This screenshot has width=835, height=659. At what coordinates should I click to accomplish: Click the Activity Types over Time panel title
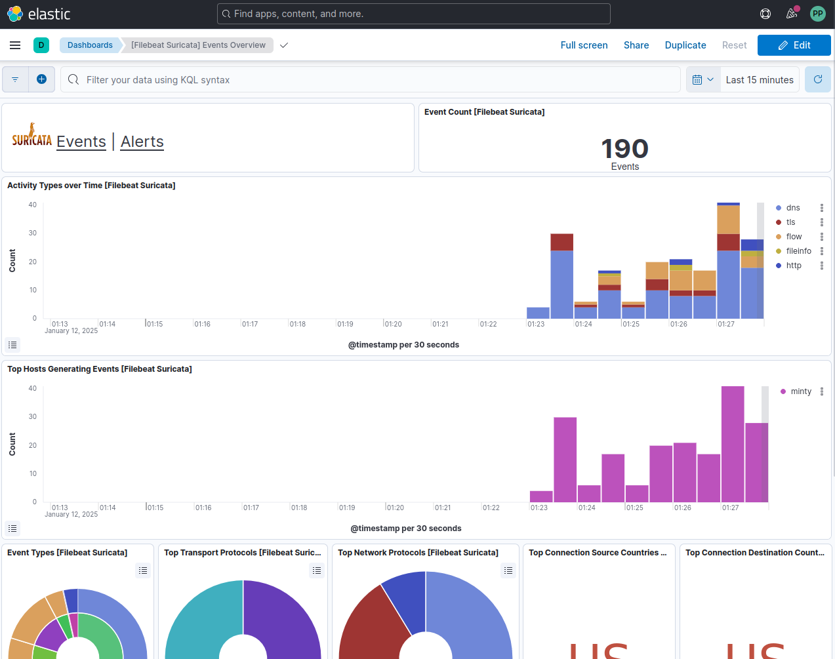tap(91, 186)
